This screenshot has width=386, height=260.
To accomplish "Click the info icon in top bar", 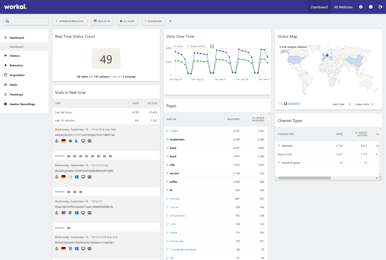I will tap(371, 7).
